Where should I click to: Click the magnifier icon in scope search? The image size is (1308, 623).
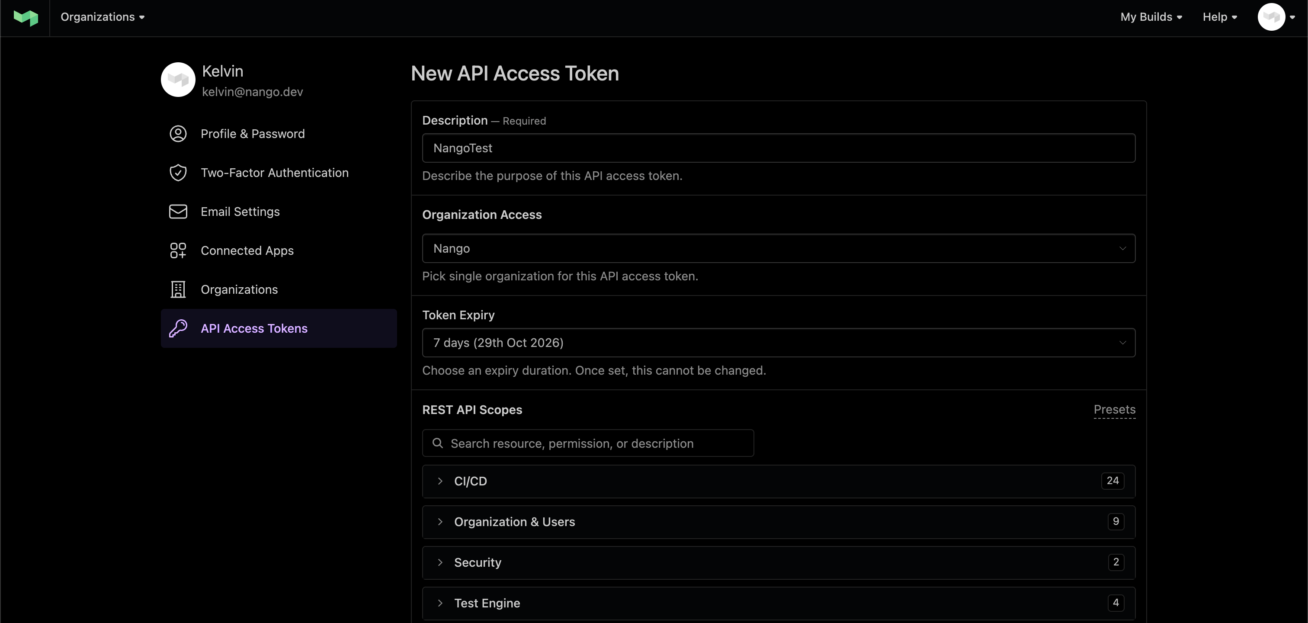point(437,443)
